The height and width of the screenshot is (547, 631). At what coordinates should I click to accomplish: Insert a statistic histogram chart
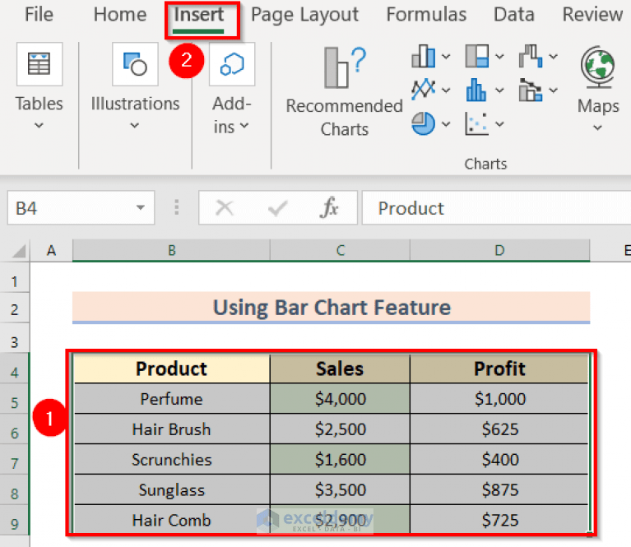click(477, 90)
